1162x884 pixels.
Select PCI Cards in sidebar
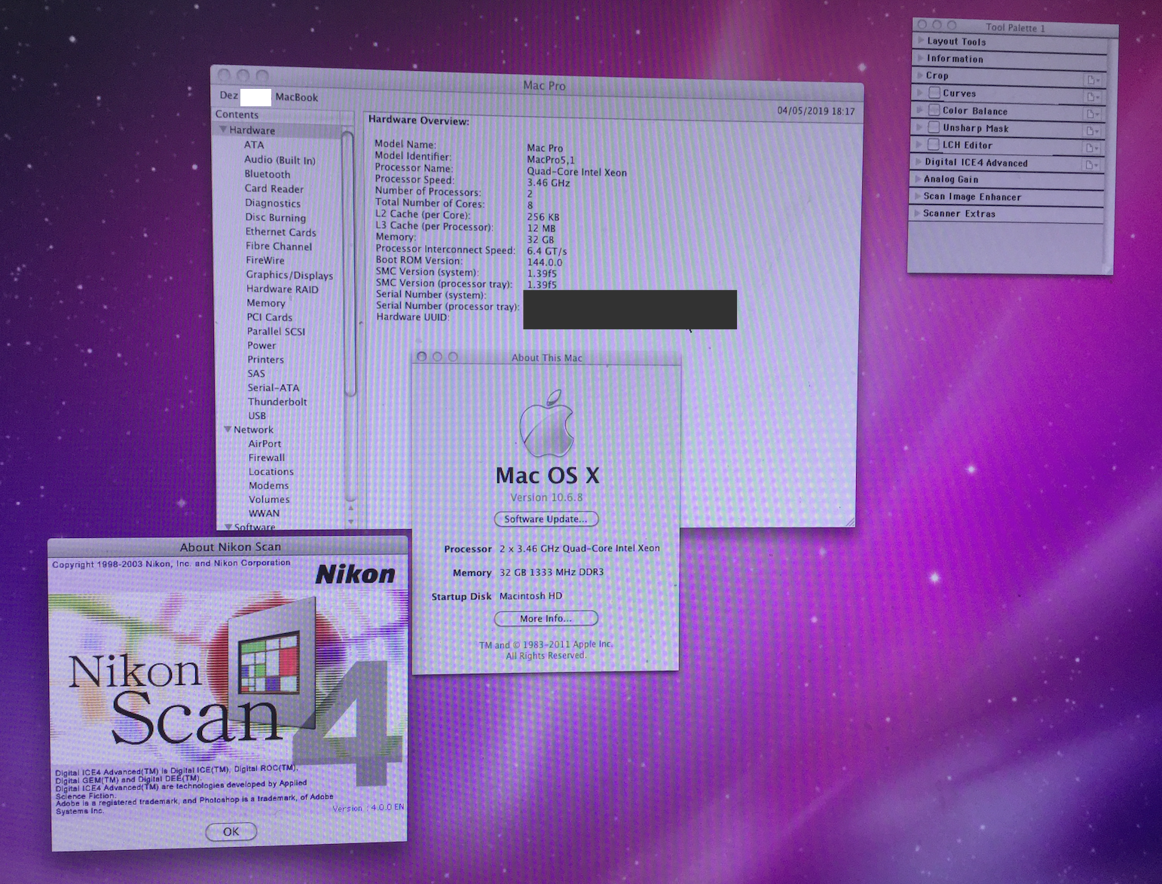(270, 317)
